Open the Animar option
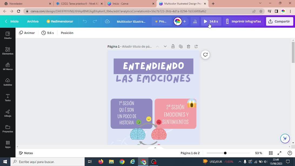 [x=27, y=33]
